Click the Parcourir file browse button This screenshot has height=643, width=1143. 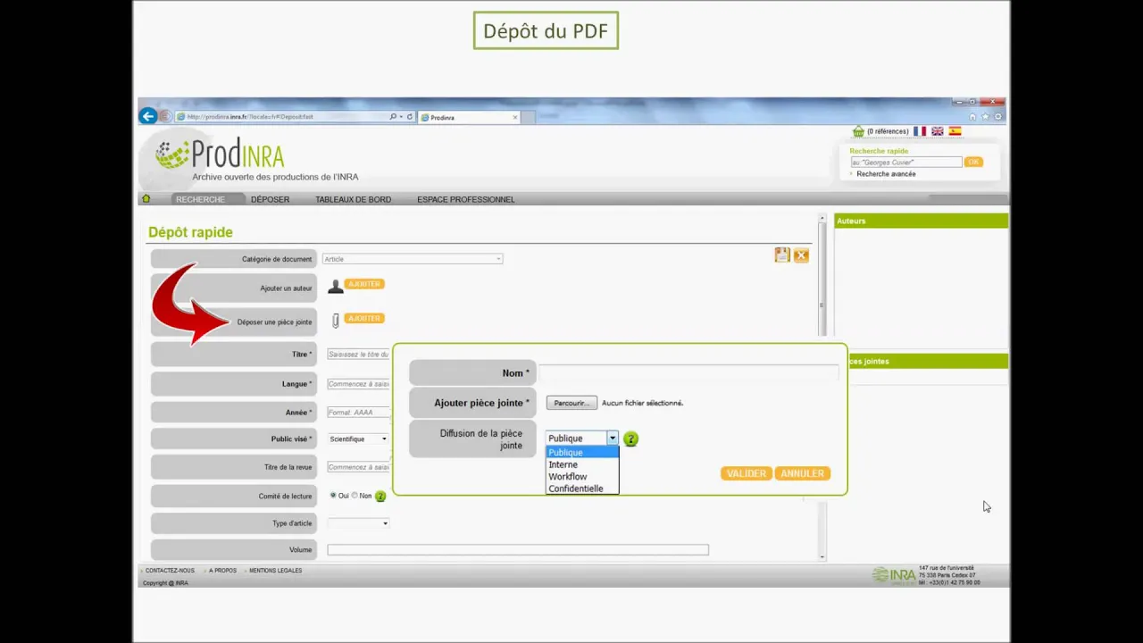click(571, 403)
